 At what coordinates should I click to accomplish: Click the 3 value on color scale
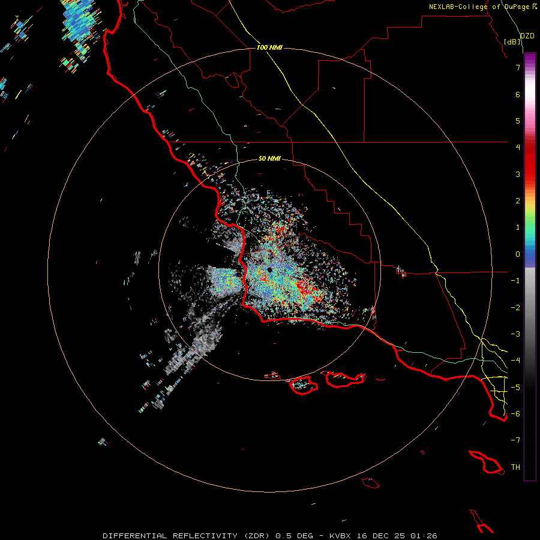tap(518, 174)
